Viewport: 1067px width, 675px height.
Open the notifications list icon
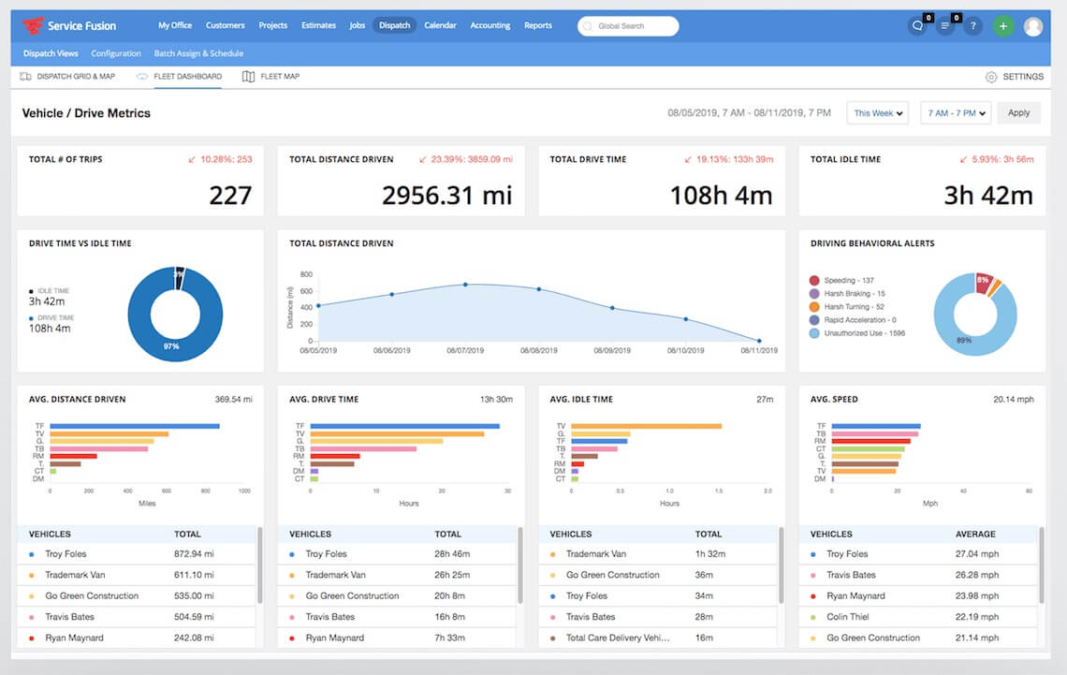click(x=945, y=26)
